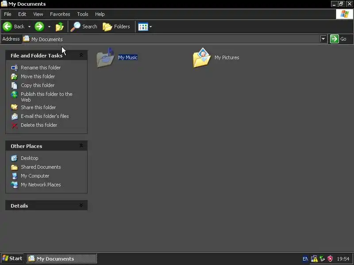Open My Computer link
Viewport: 354px width, 265px height.
click(35, 176)
